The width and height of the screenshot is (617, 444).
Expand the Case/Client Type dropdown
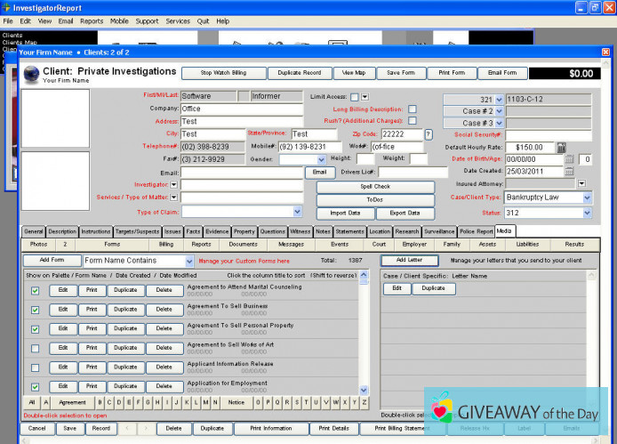pos(587,198)
